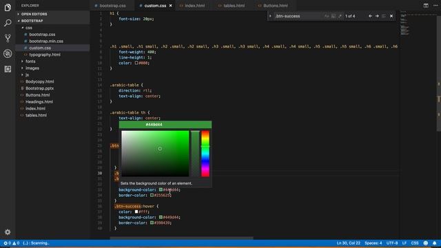
Task: Open bootstrap.css in the explorer
Action: (x=42, y=34)
